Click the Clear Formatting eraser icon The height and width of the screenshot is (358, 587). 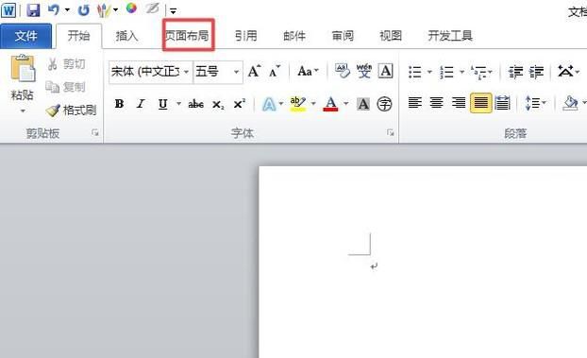pyautogui.click(x=343, y=71)
